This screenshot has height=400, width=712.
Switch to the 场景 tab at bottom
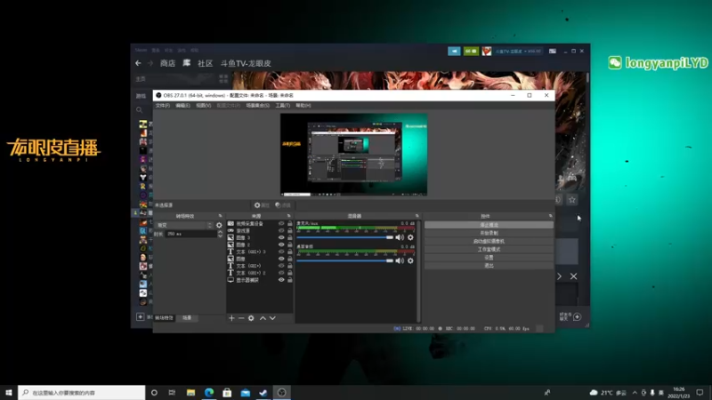pyautogui.click(x=187, y=318)
